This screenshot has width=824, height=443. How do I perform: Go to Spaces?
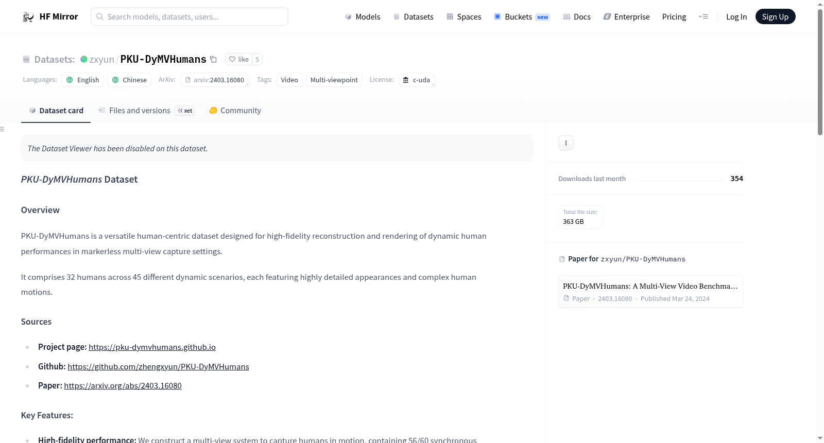point(463,17)
